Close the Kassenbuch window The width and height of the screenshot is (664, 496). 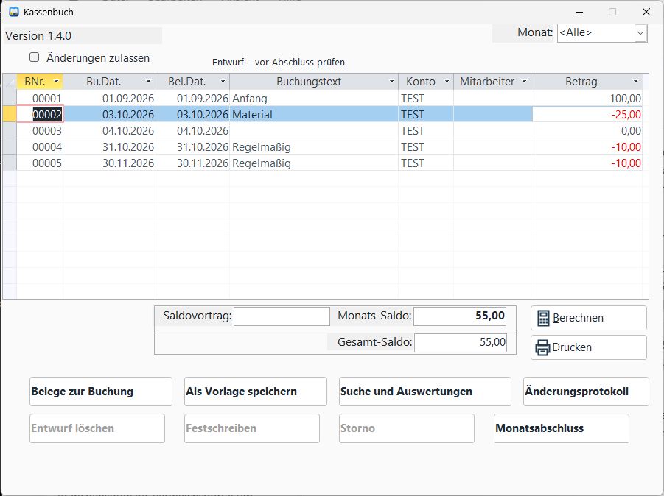coord(646,12)
